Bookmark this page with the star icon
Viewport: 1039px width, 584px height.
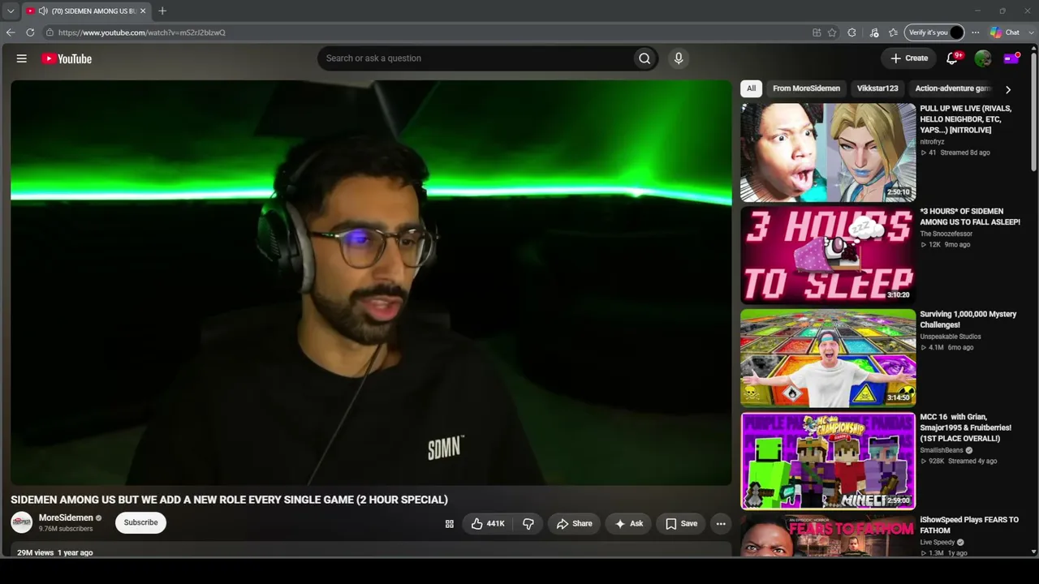[x=832, y=32]
